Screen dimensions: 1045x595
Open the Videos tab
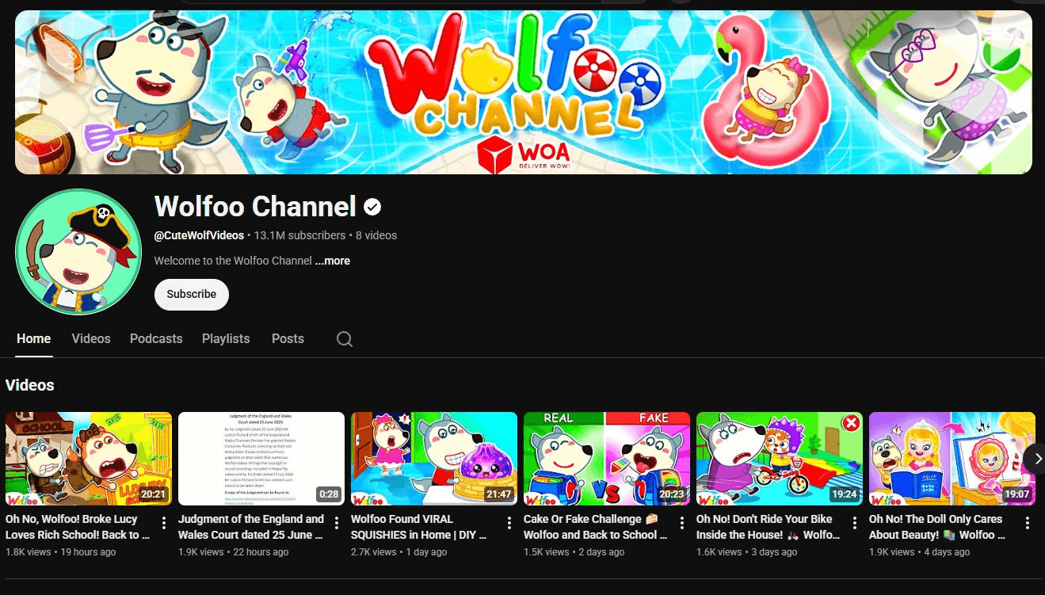91,338
